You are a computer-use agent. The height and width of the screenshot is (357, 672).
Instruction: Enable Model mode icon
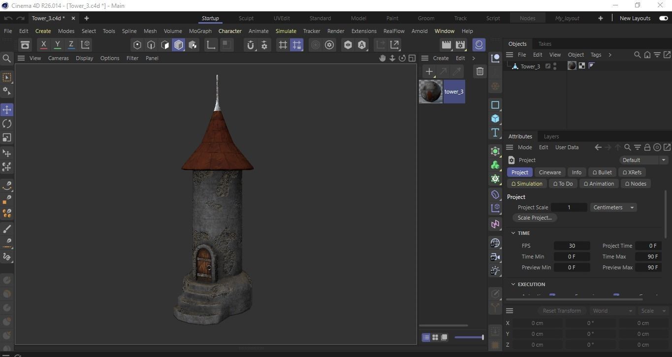179,45
